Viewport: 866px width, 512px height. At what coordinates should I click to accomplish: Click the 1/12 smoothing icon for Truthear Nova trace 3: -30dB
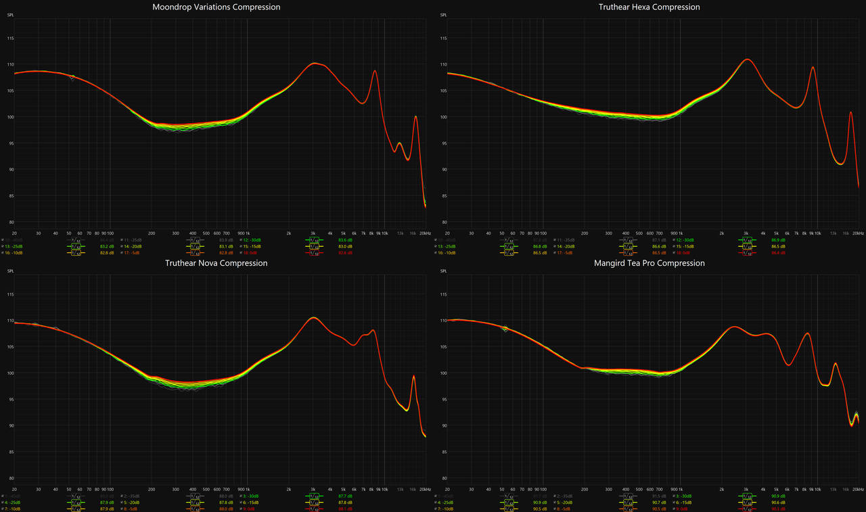tap(314, 496)
